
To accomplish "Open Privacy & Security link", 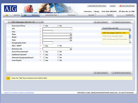I will [x=11, y=93].
